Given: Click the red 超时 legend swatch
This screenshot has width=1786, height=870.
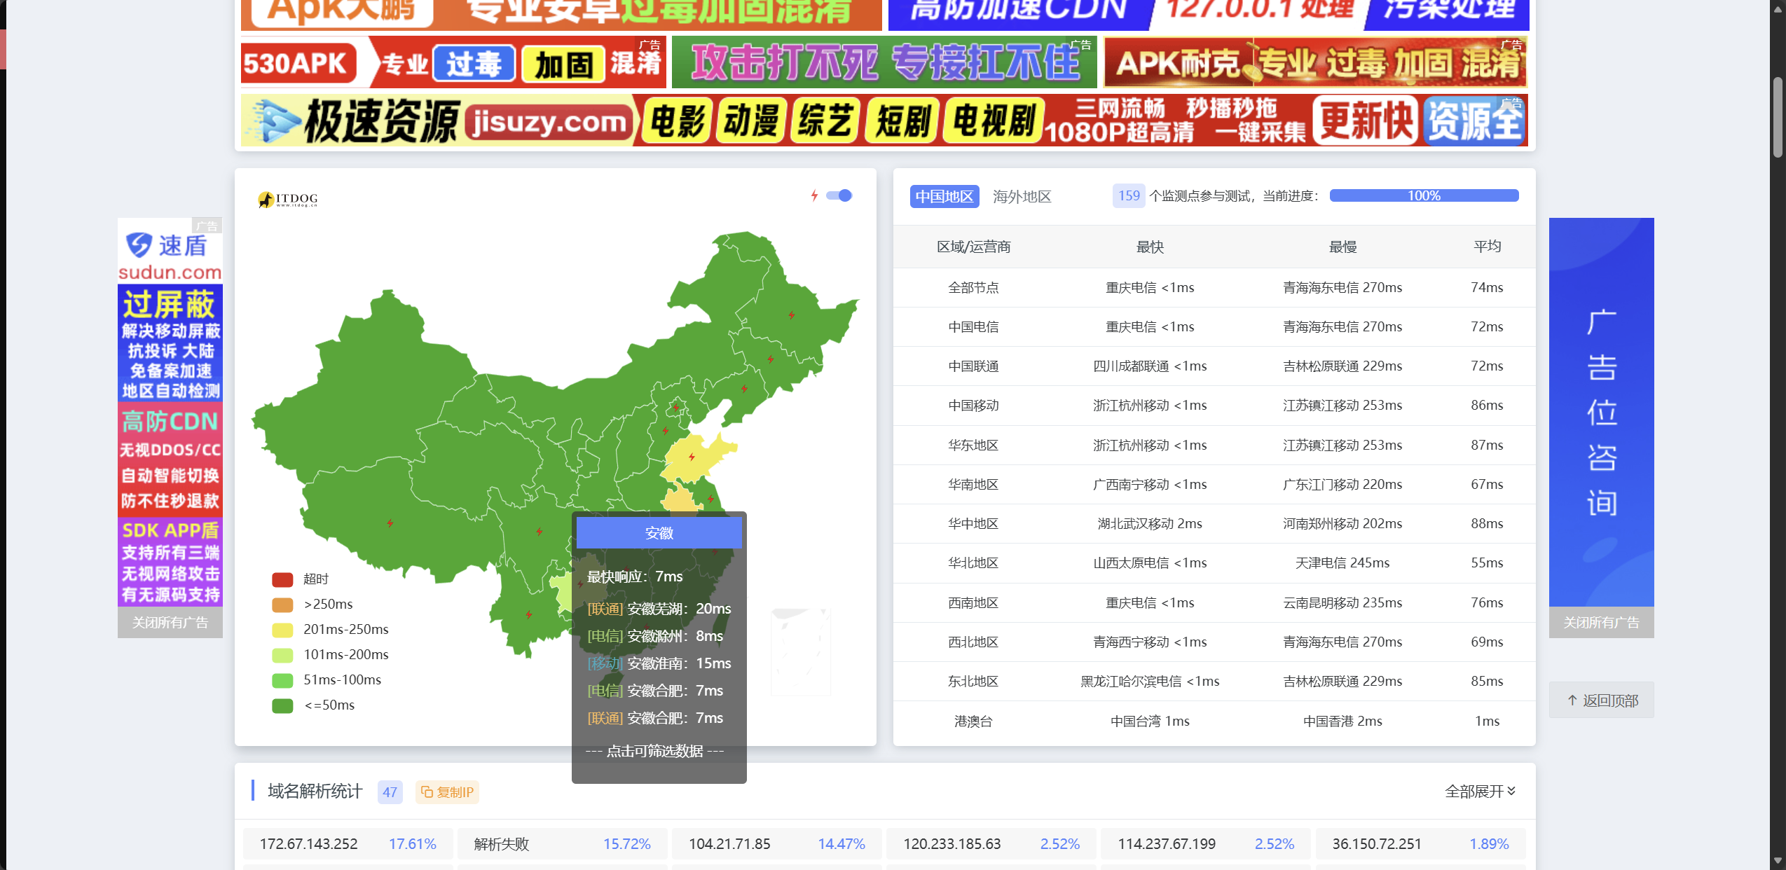Looking at the screenshot, I should point(282,579).
